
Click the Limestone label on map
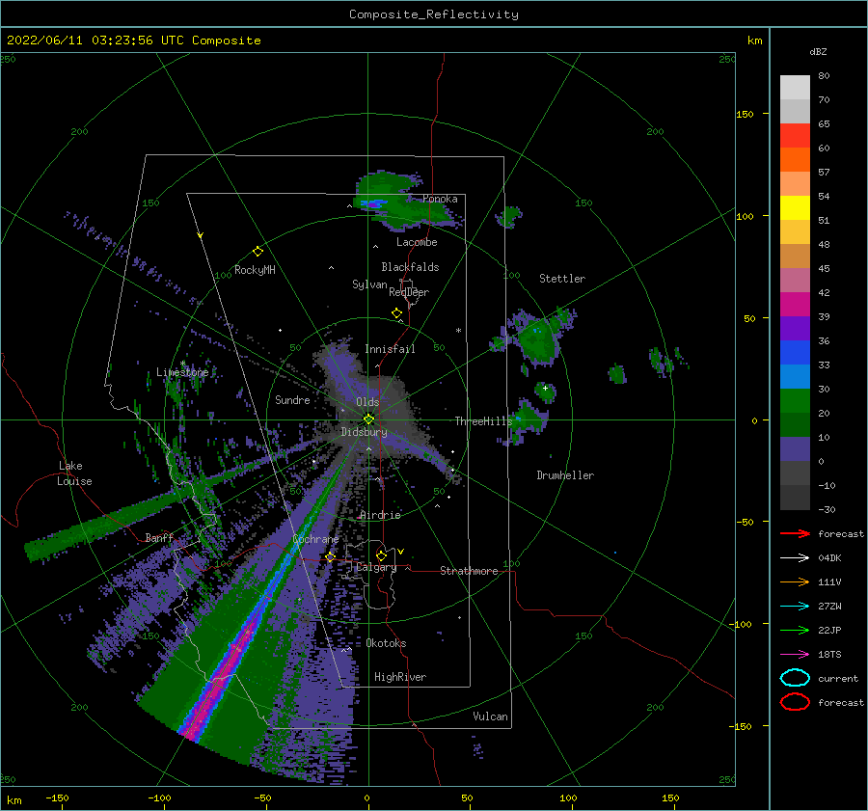point(182,372)
